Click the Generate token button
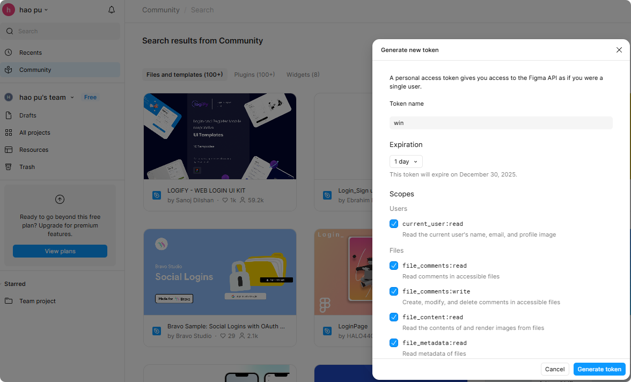The width and height of the screenshot is (631, 382). pos(599,369)
